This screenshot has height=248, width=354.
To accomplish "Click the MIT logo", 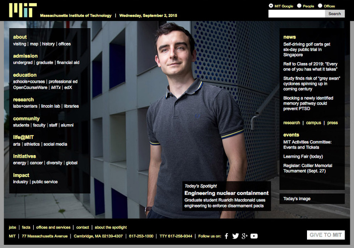I will click(23, 10).
